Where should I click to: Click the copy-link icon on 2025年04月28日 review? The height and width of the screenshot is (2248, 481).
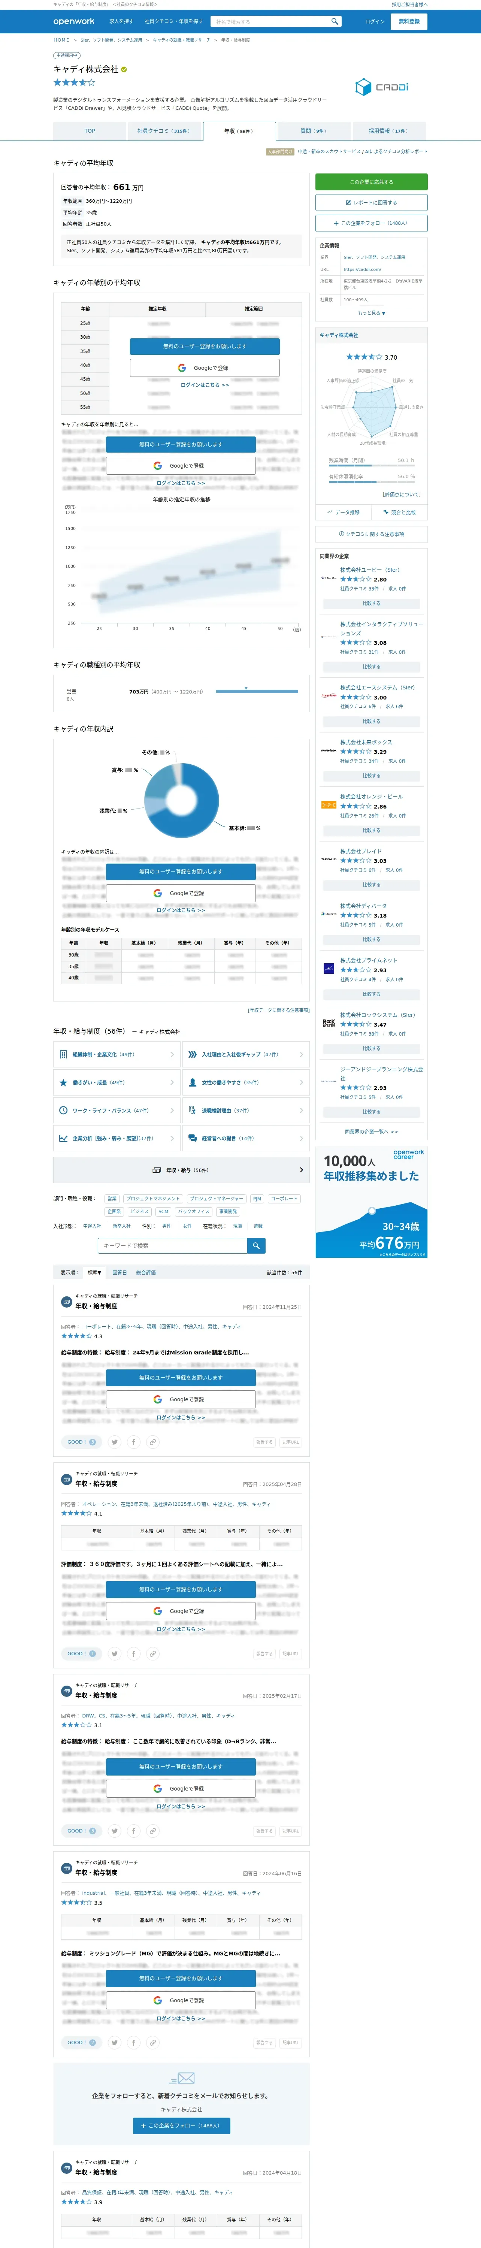[x=153, y=1654]
